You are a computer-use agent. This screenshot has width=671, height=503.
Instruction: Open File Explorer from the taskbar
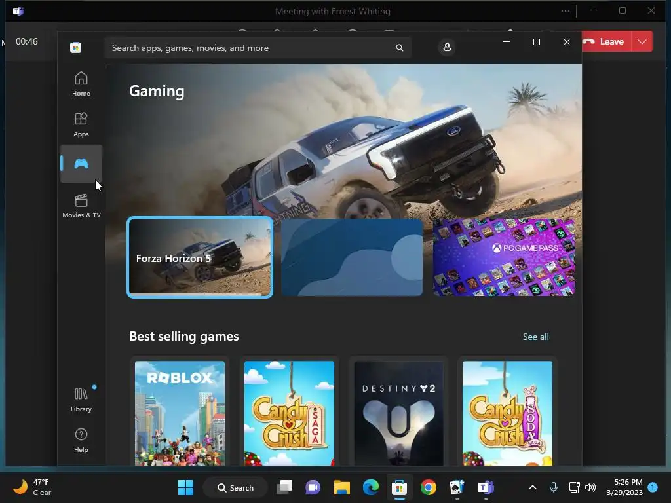point(342,487)
